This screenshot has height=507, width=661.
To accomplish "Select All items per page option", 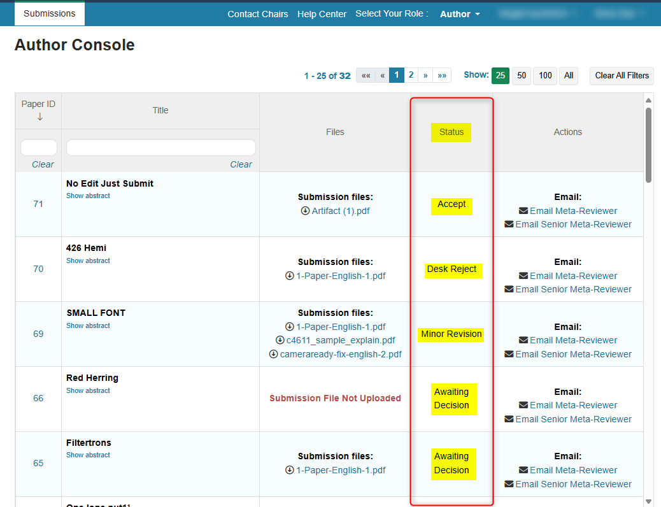I will click(x=569, y=75).
